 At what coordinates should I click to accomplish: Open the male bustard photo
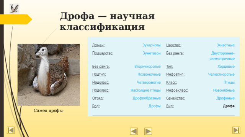pos(49,75)
